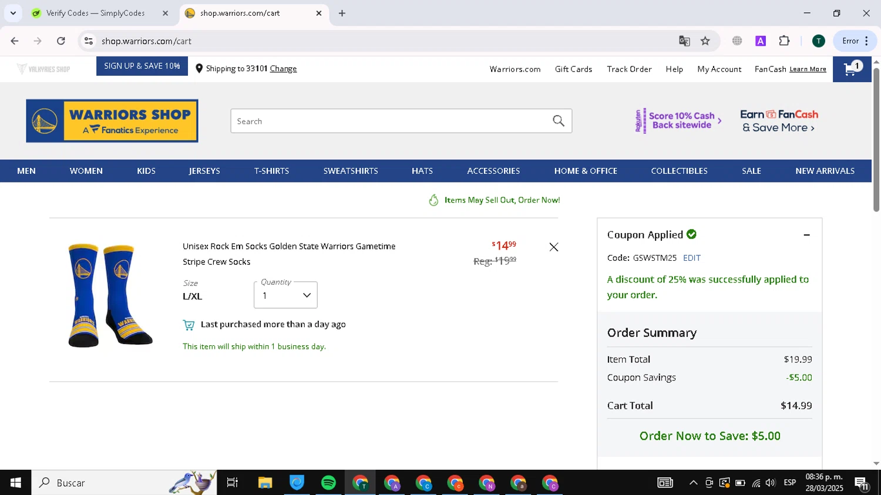Click the socks product thumbnail
The image size is (881, 495).
(110, 295)
